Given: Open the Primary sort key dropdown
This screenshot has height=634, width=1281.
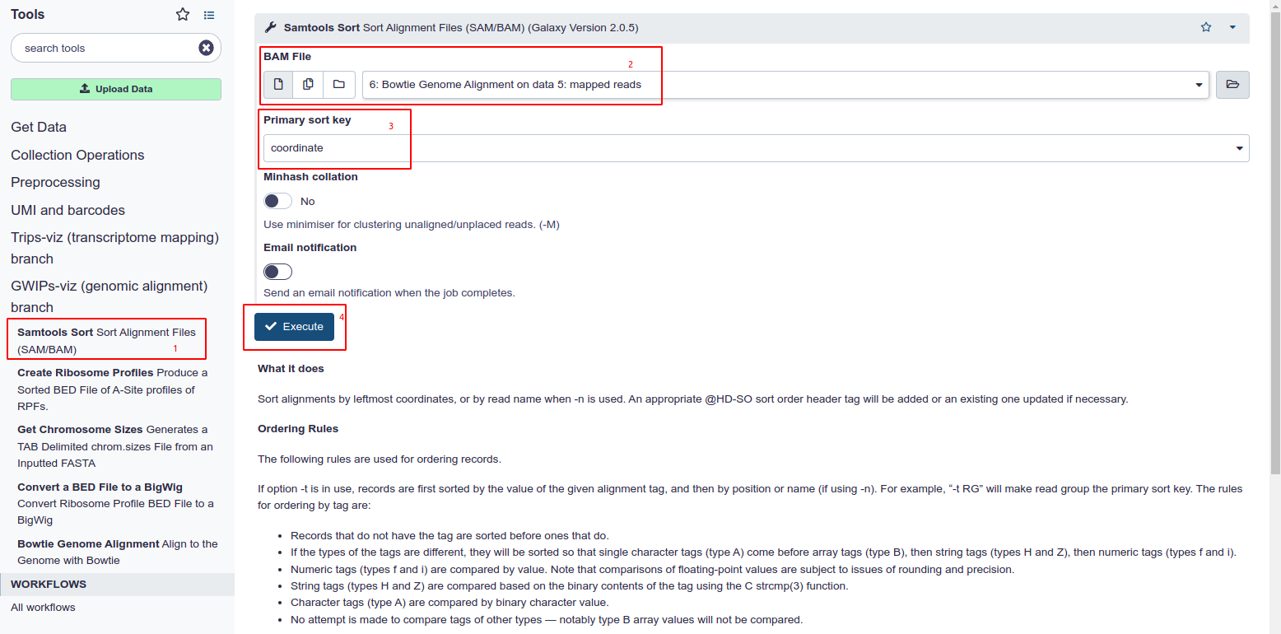Looking at the screenshot, I should click(x=756, y=148).
